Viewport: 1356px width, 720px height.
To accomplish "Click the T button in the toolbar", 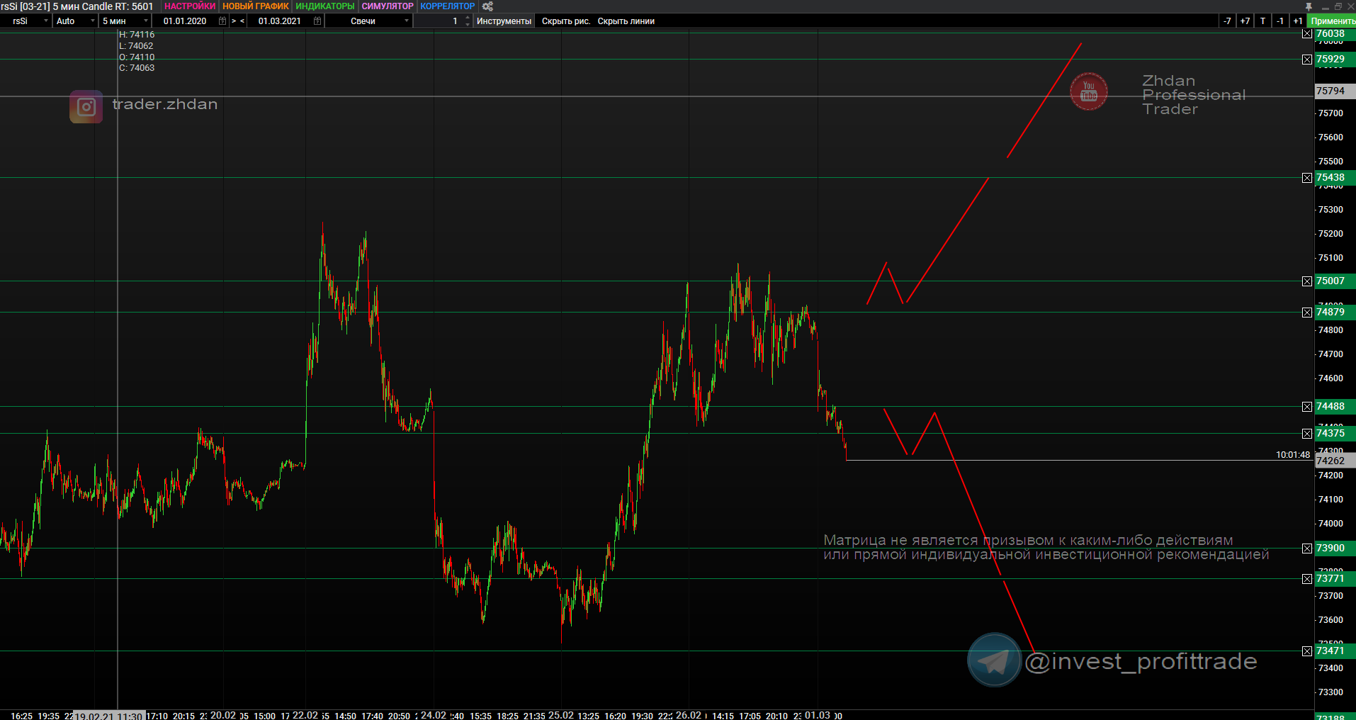I will (x=1262, y=21).
